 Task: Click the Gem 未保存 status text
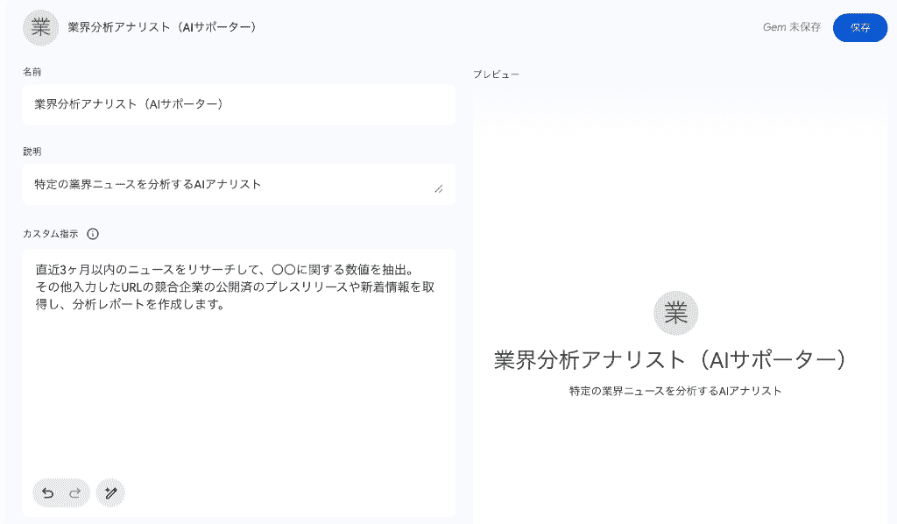[x=792, y=27]
